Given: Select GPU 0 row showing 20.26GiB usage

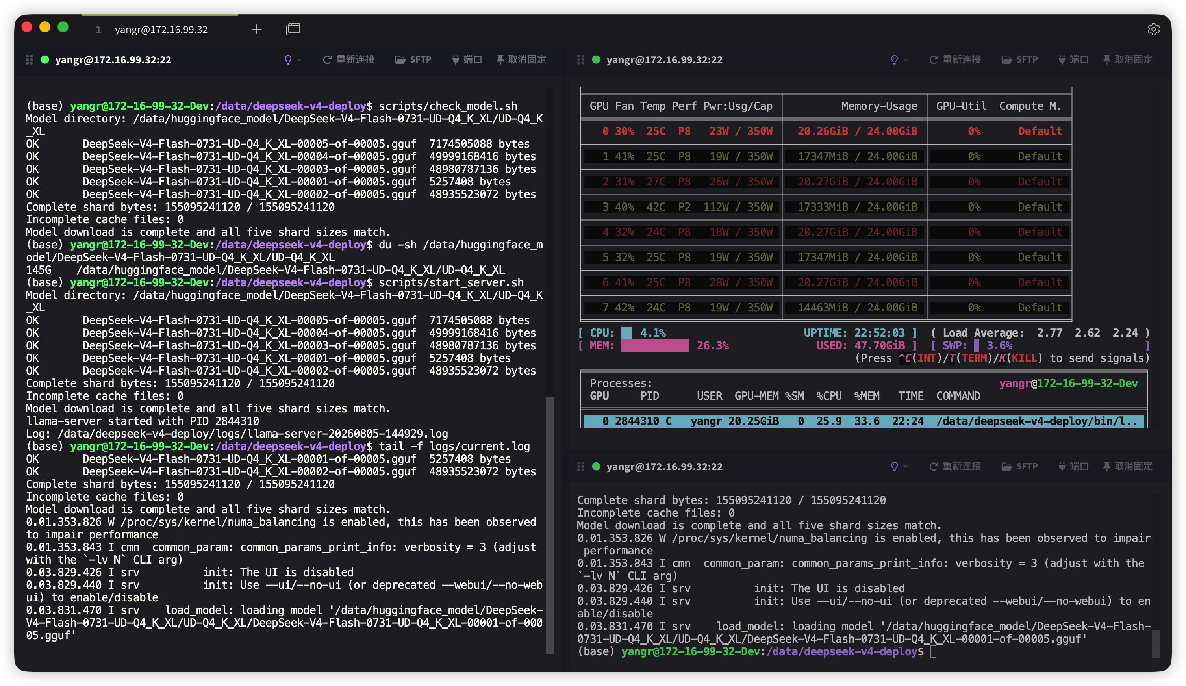Looking at the screenshot, I should point(826,132).
